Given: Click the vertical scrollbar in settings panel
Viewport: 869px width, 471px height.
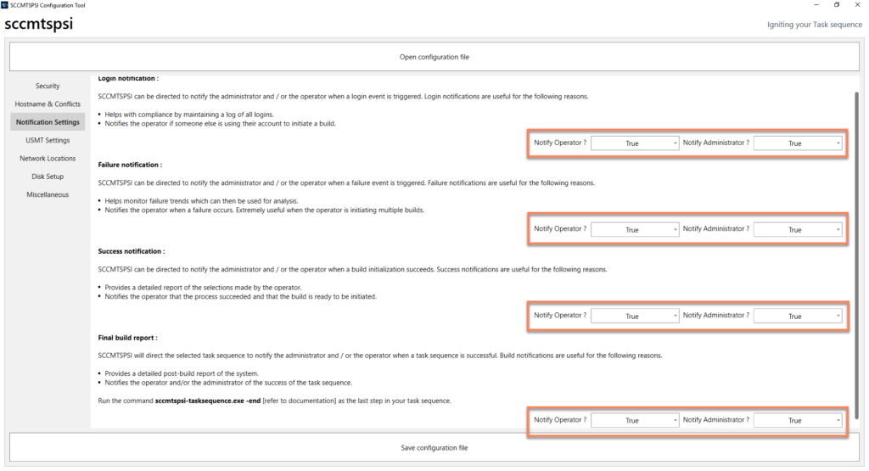Looking at the screenshot, I should [856, 255].
